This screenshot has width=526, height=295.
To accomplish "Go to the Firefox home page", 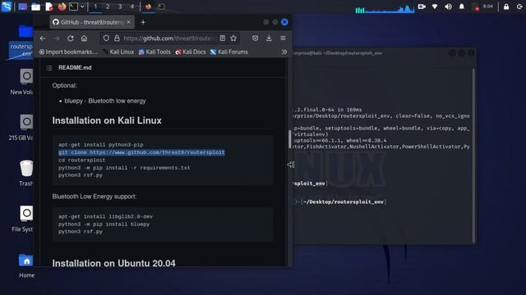I will point(84,39).
